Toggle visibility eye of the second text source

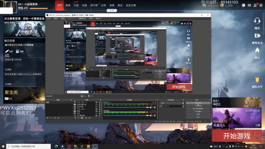coord(96,109)
